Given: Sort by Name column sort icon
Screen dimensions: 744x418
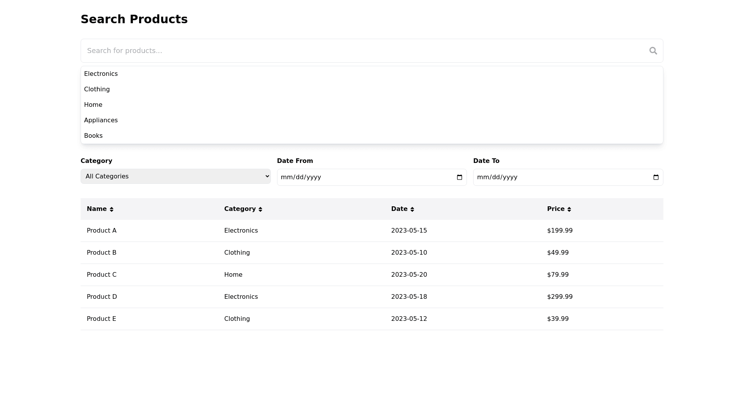Looking at the screenshot, I should click(x=112, y=209).
